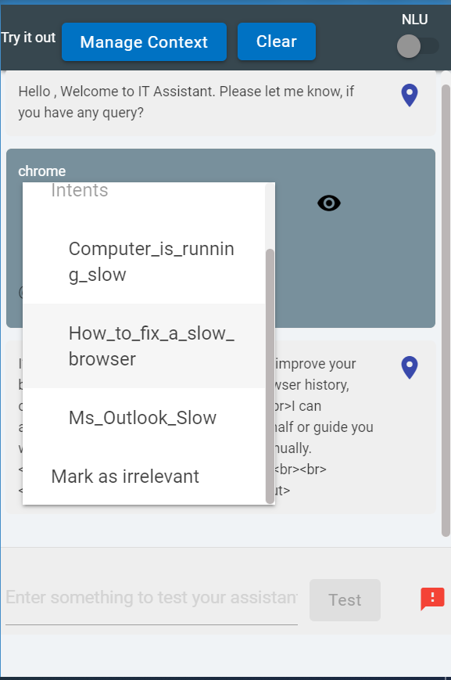Click the NLU label text
Screen dimensions: 451x680
point(414,20)
